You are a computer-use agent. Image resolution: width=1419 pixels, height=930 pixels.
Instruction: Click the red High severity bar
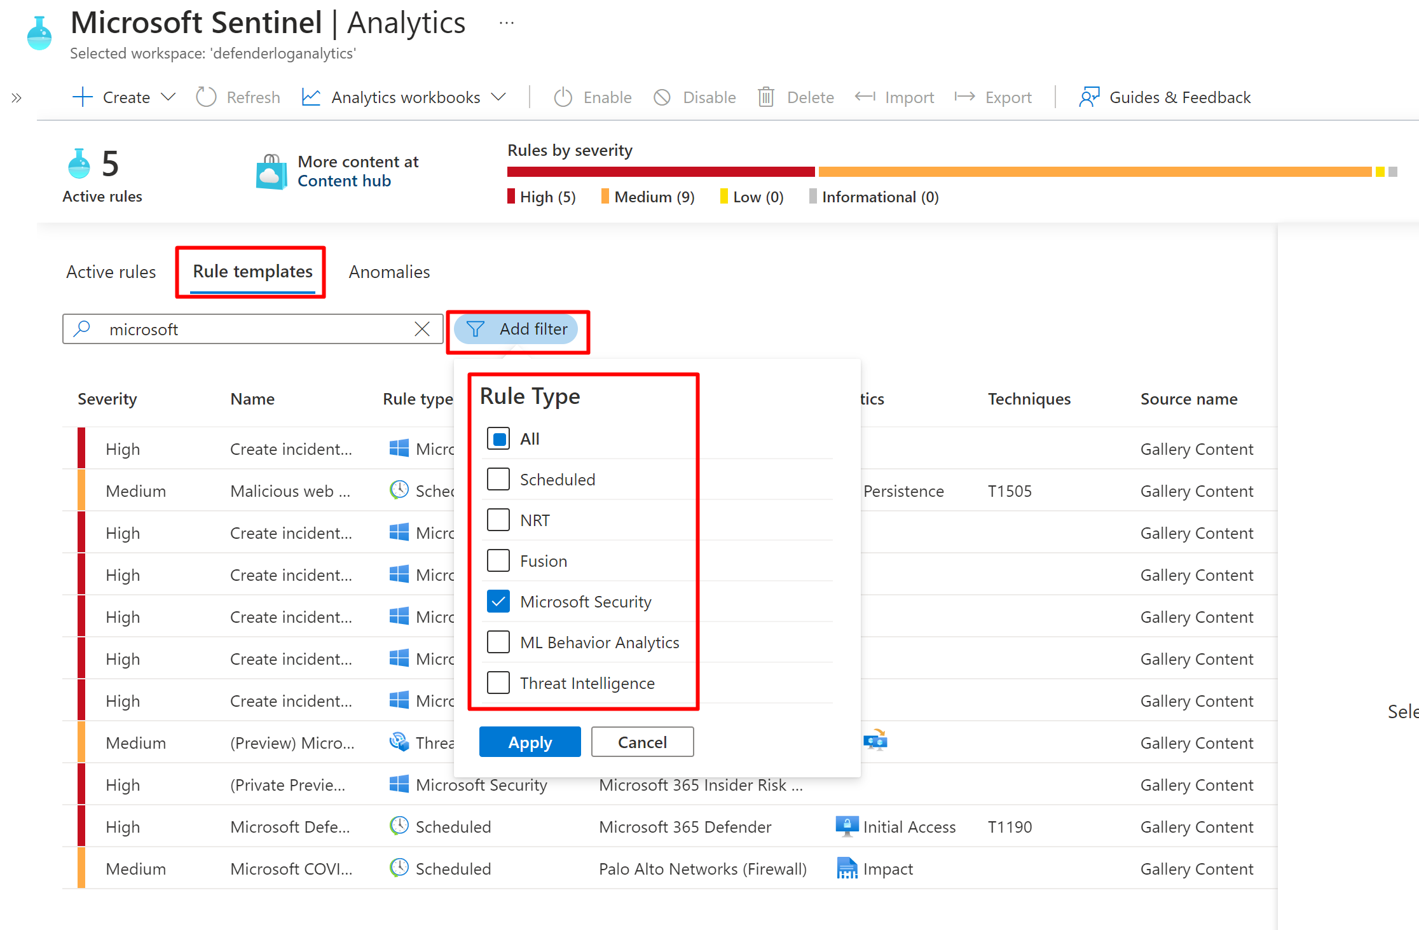click(x=661, y=172)
